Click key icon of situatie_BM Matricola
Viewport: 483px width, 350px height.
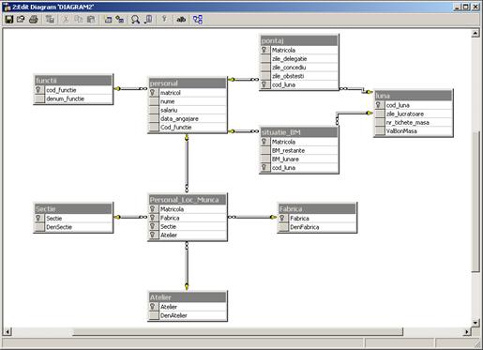pyautogui.click(x=264, y=142)
